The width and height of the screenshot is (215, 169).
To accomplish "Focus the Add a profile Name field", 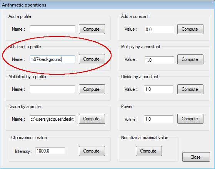I will 52,29.
